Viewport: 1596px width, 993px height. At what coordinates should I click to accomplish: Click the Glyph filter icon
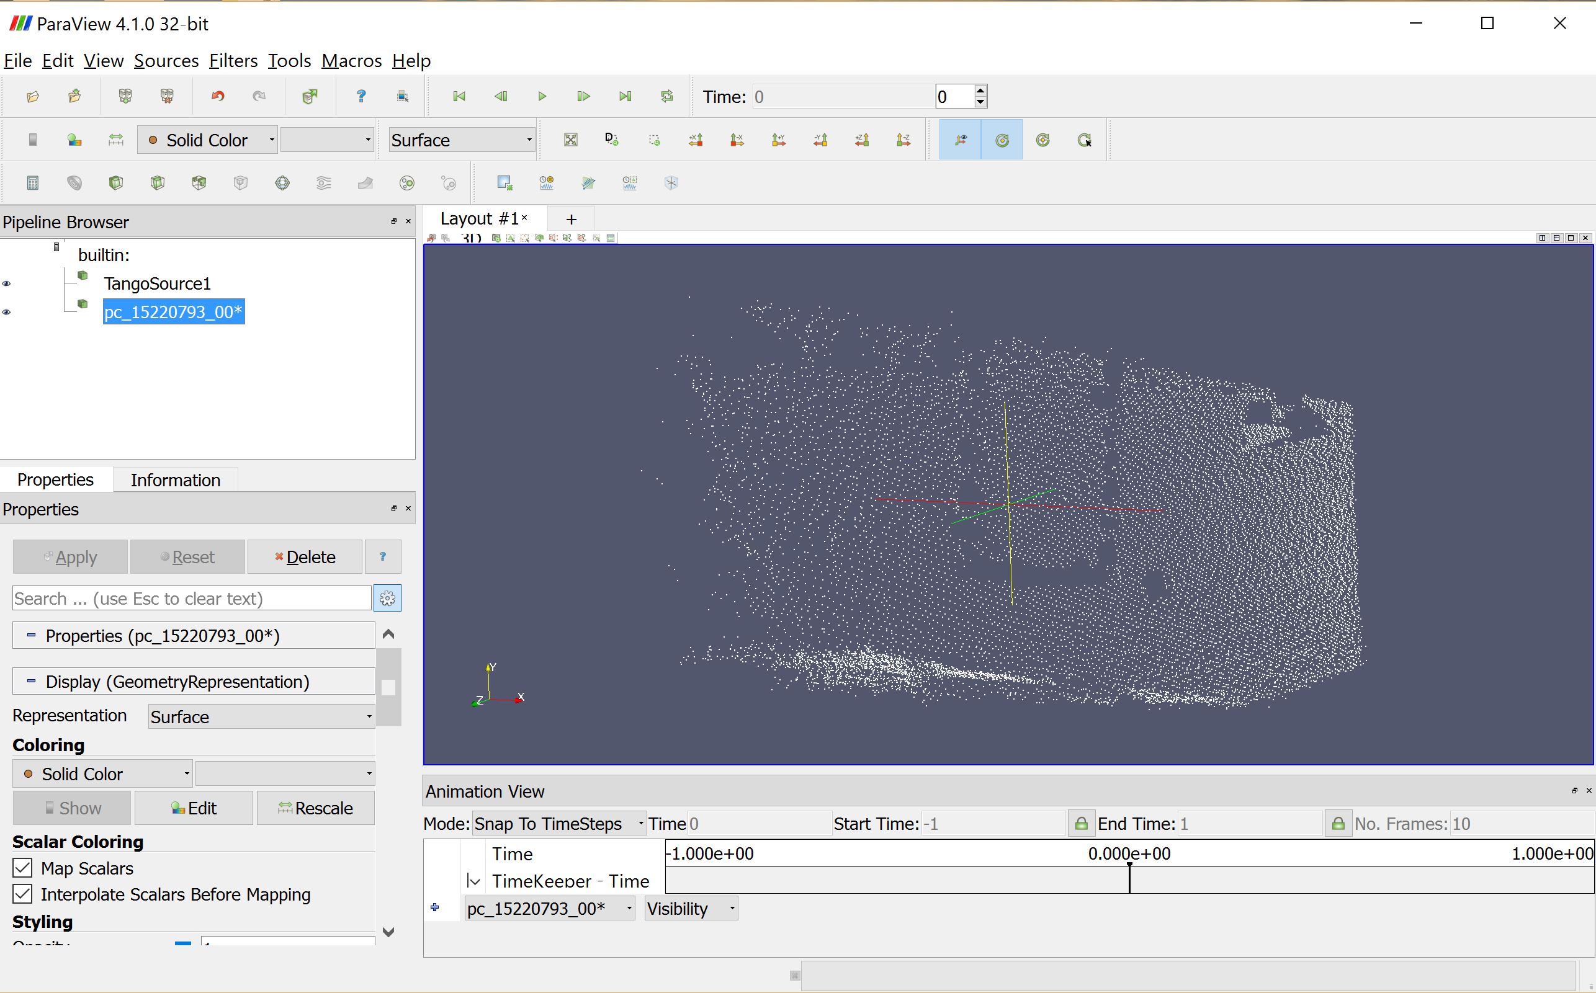click(282, 183)
